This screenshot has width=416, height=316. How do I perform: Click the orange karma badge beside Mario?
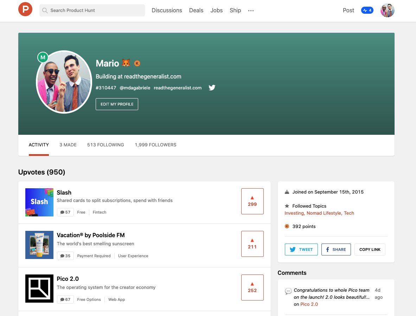tap(137, 63)
